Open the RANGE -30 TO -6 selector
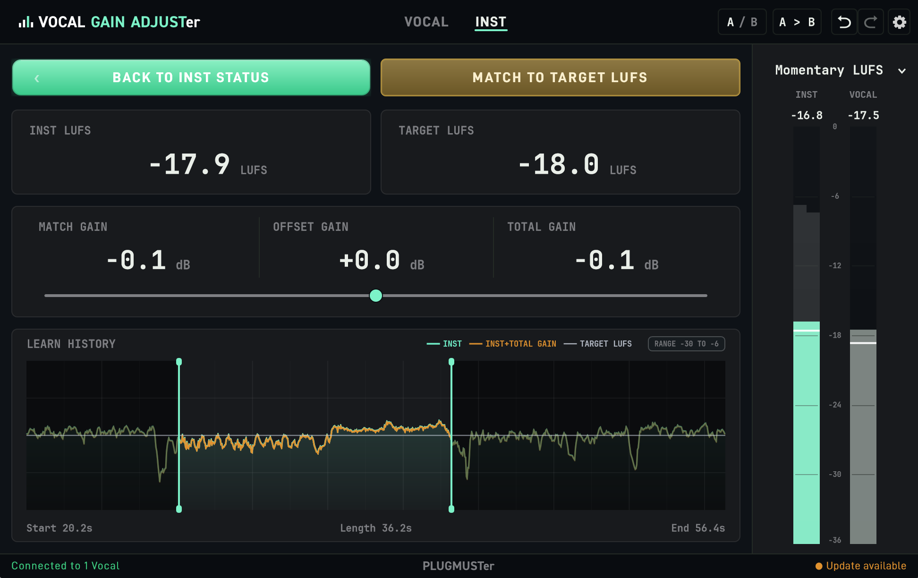This screenshot has width=918, height=578. pyautogui.click(x=686, y=344)
